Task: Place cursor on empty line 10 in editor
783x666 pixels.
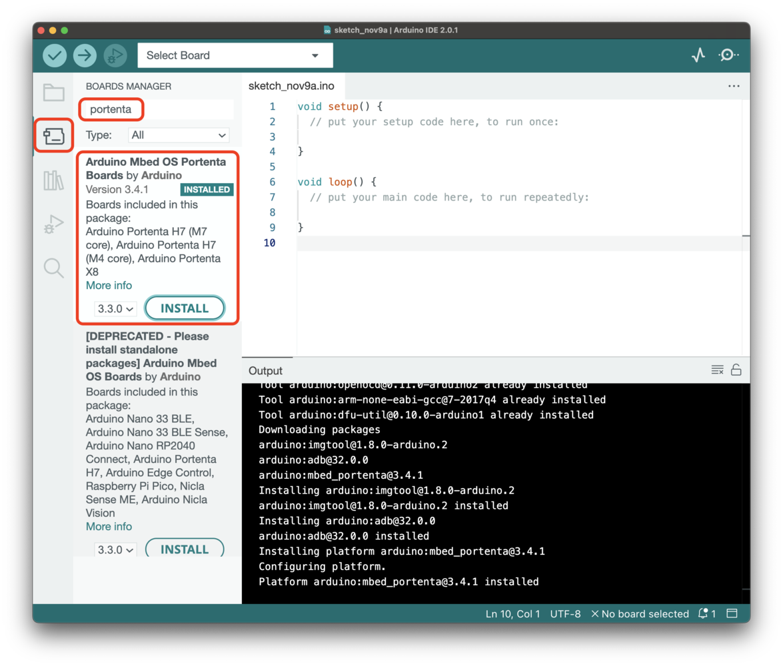Action: (x=519, y=243)
